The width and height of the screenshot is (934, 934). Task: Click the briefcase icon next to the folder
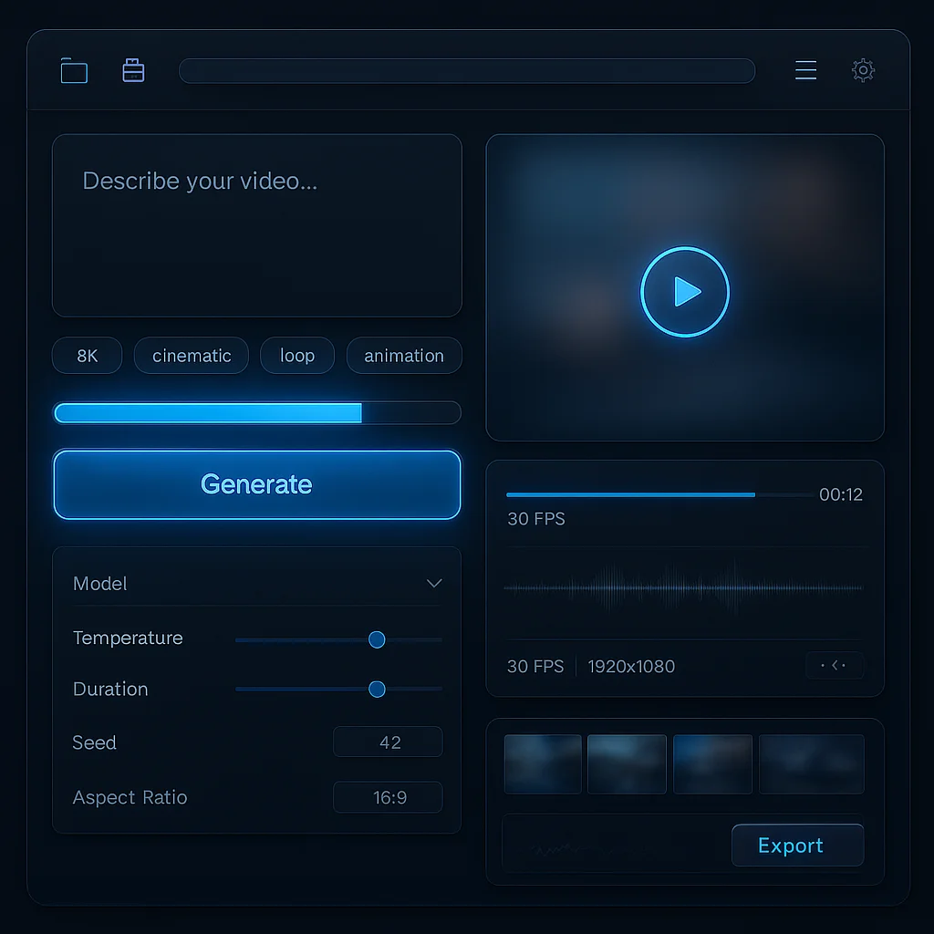133,70
